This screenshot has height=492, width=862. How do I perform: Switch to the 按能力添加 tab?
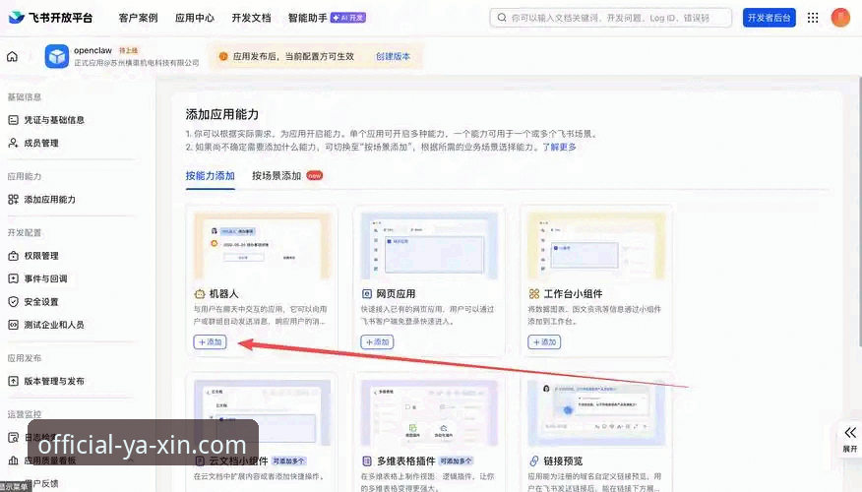point(210,176)
